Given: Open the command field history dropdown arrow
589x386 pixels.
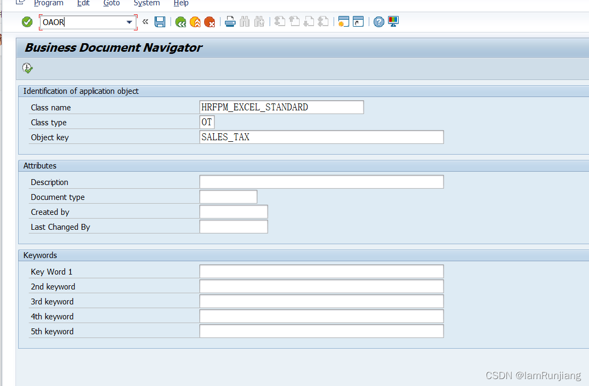Looking at the screenshot, I should [129, 22].
